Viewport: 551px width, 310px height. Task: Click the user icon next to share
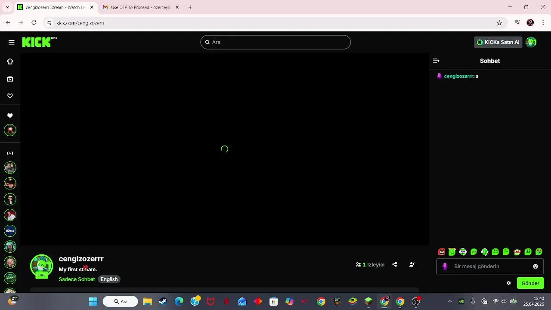click(x=412, y=265)
